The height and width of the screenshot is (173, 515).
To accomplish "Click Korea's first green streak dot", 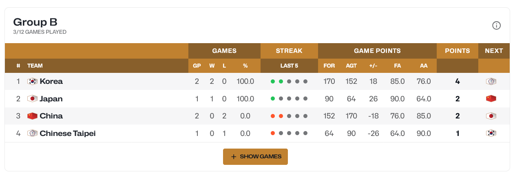I will click(x=273, y=81).
